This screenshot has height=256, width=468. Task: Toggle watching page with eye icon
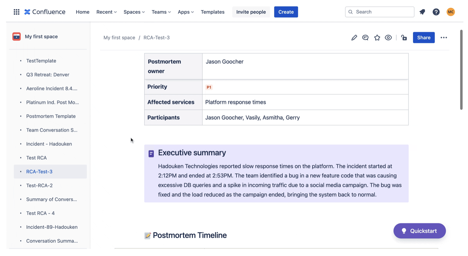tap(388, 37)
